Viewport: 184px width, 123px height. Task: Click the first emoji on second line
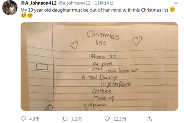(x=23, y=16)
